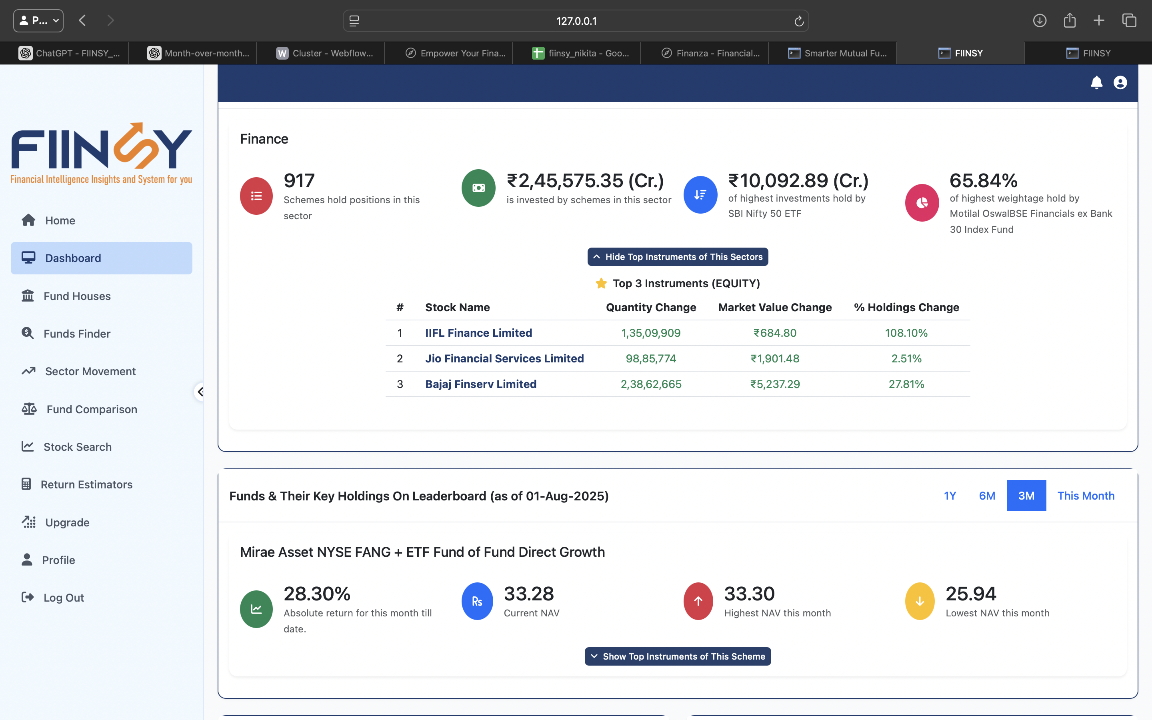
Task: Click the Fund Comparison scales icon
Action: pyautogui.click(x=29, y=409)
